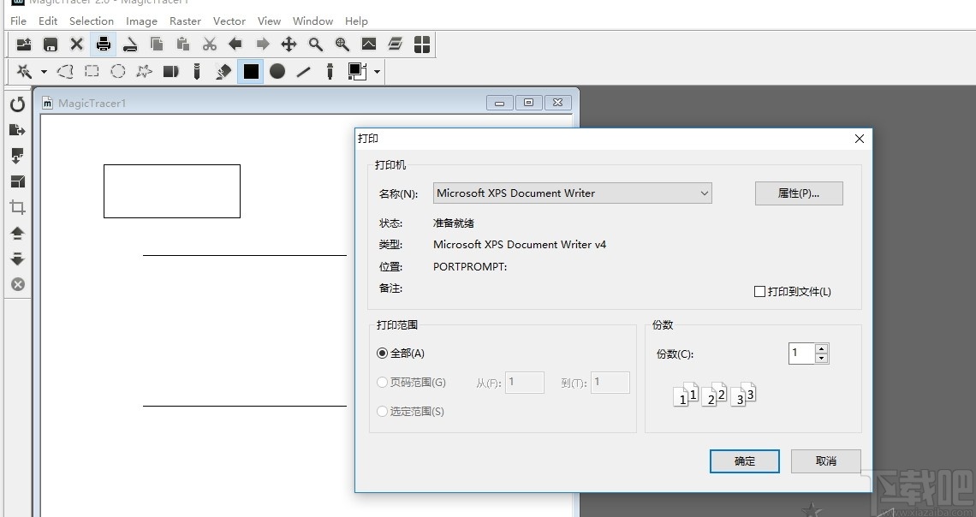Viewport: 976px width, 517px height.
Task: Click the Crop icon in left sidebar
Action: pos(17,207)
